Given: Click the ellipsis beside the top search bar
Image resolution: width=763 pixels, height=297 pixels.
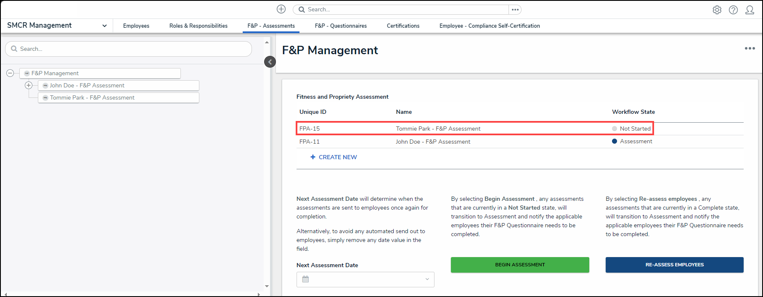Looking at the screenshot, I should (515, 10).
